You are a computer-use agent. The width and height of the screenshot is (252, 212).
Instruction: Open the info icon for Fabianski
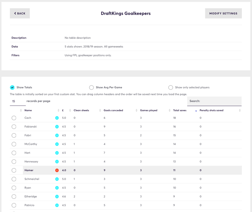click(57, 127)
